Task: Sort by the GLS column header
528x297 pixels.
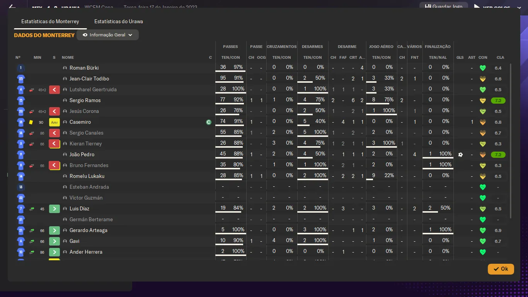Action: pos(460,58)
